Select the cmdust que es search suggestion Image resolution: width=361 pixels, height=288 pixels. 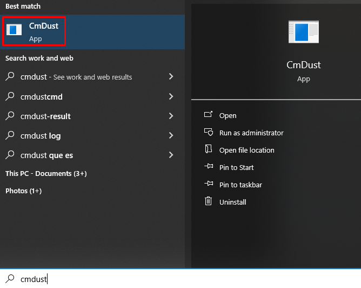coord(46,155)
